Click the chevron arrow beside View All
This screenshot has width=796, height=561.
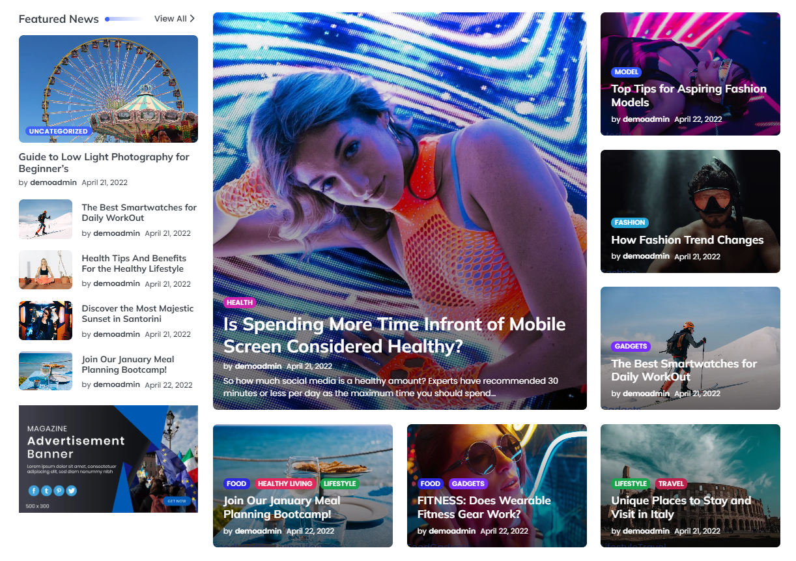[x=192, y=19]
